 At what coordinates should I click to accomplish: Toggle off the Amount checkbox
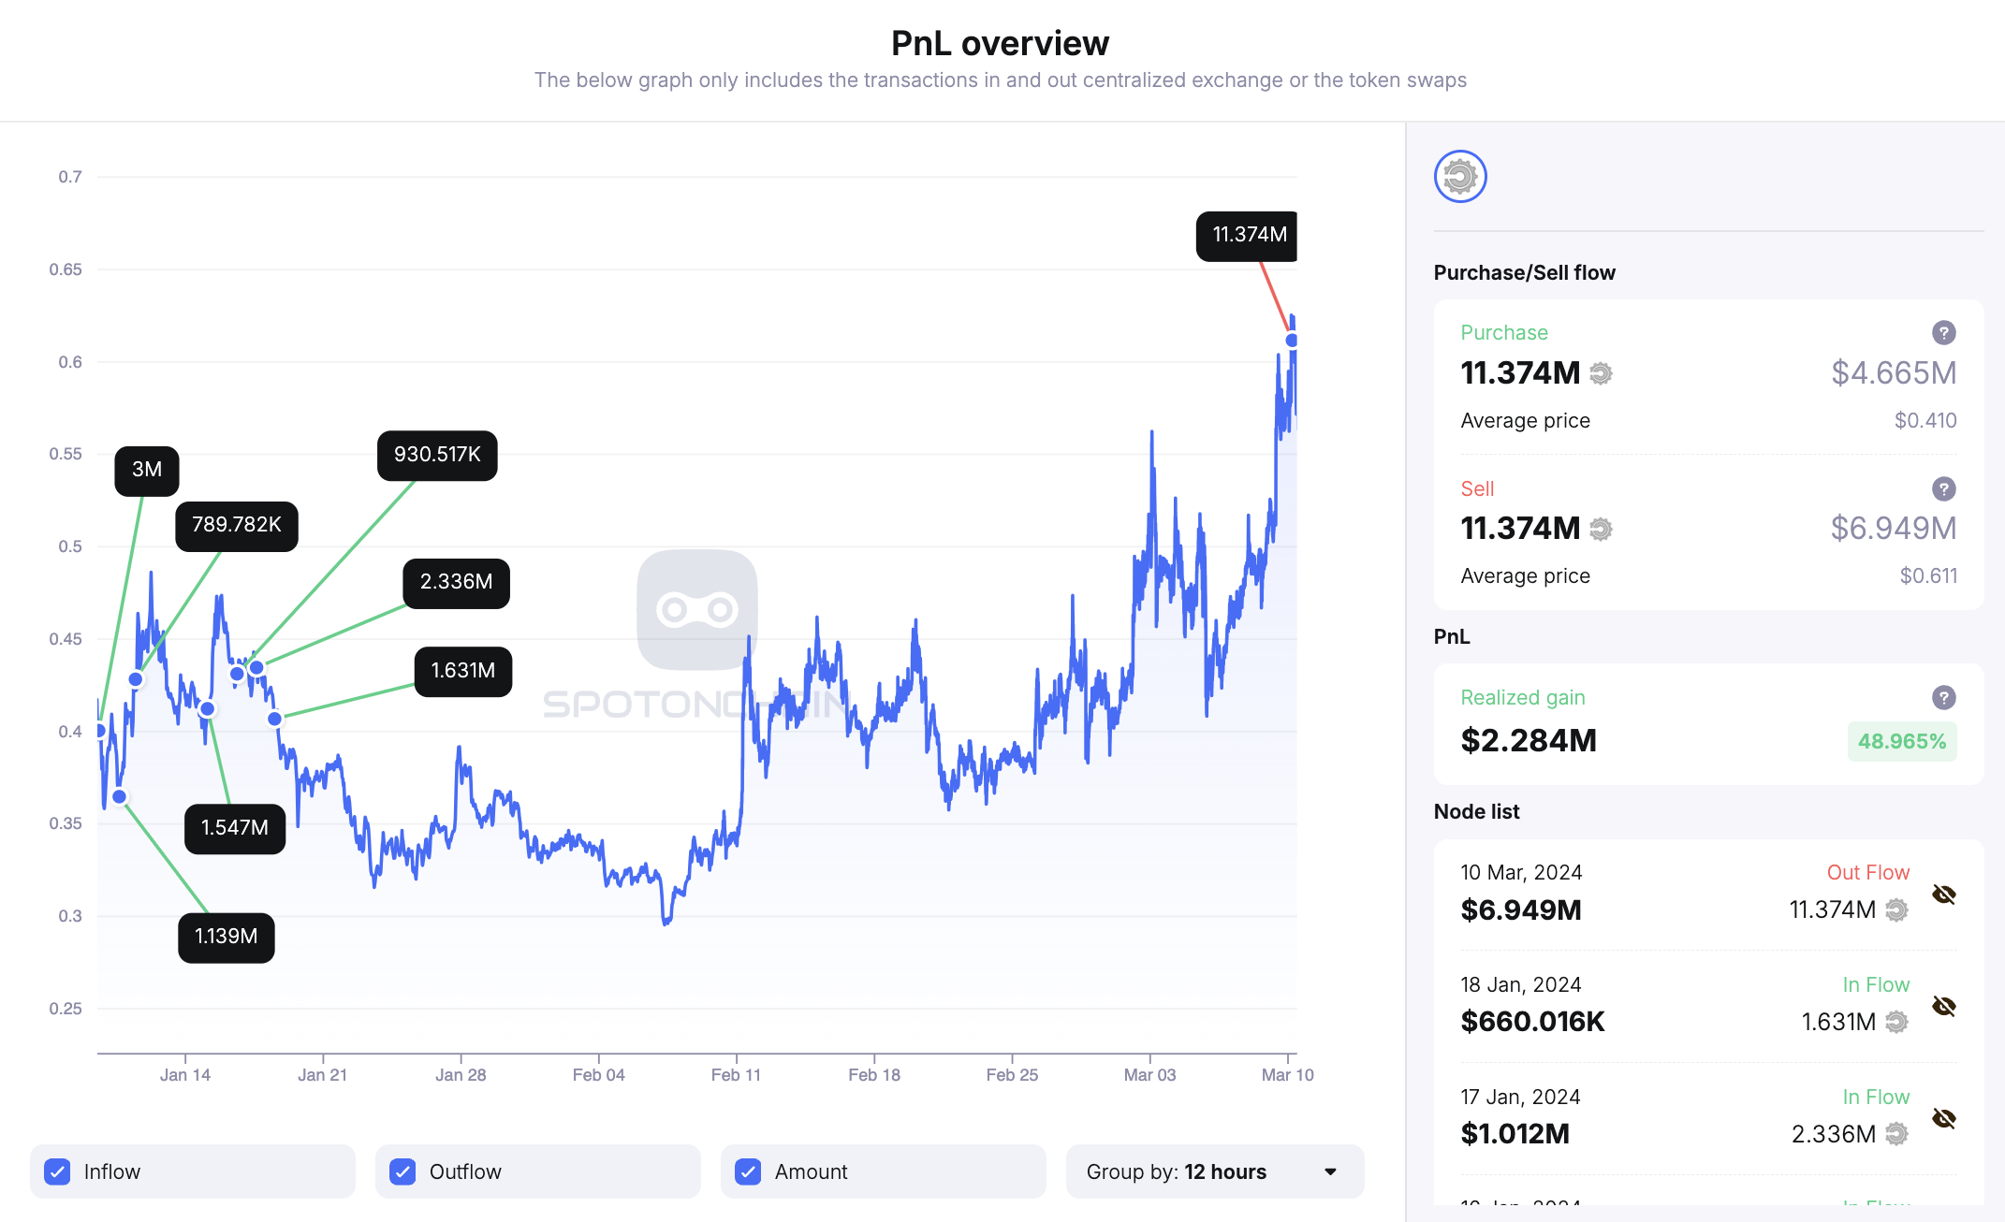pyautogui.click(x=748, y=1171)
